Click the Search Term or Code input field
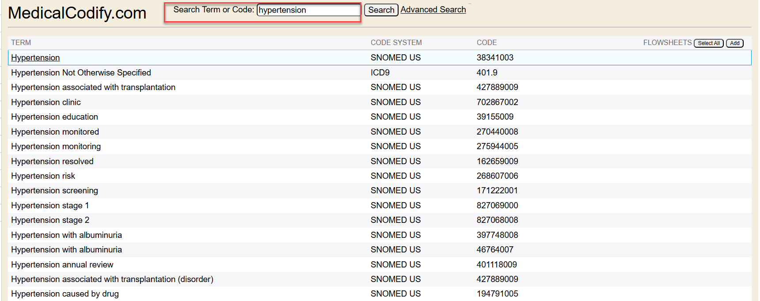 click(x=308, y=10)
